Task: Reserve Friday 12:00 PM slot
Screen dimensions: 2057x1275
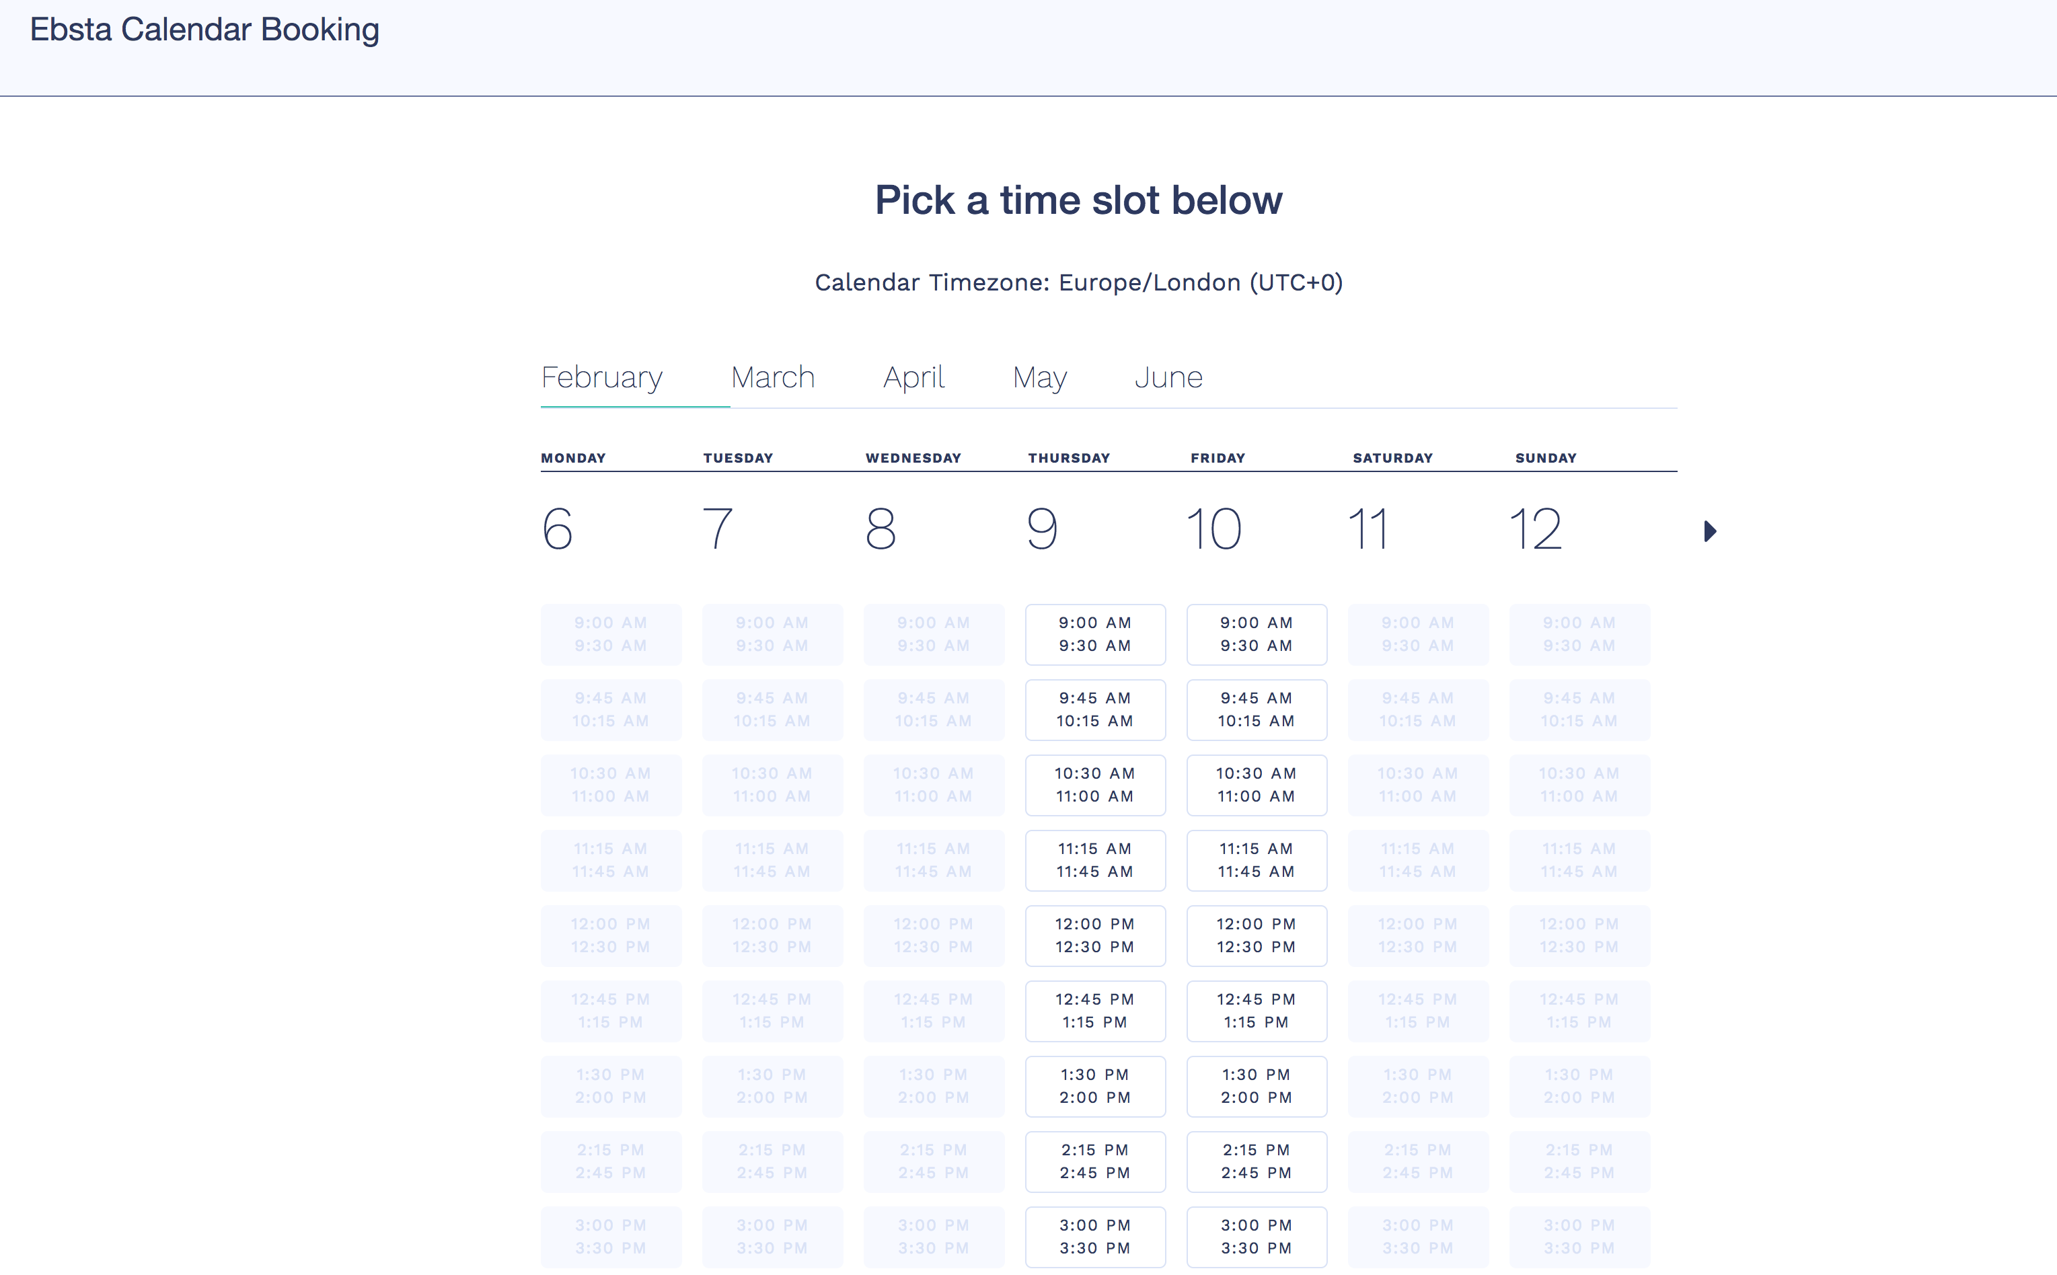Action: (x=1256, y=935)
